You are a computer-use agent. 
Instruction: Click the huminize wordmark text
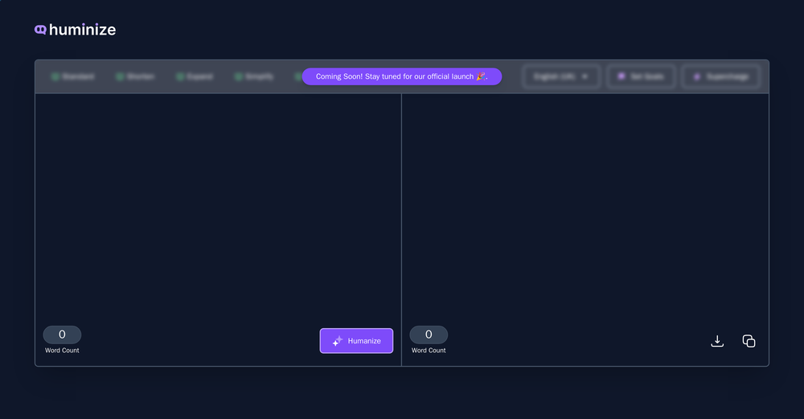click(82, 30)
